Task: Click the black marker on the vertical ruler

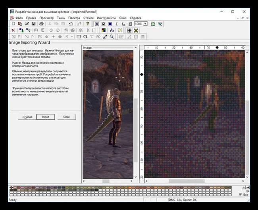Action: (142, 74)
